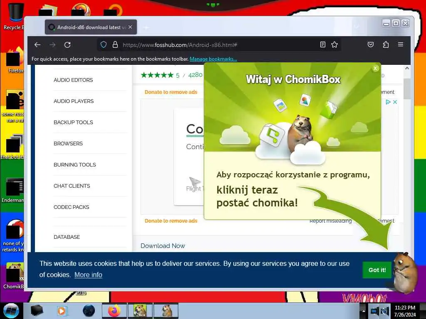
Task: Open the ChomikBox taskbar button
Action: [x=140, y=311]
